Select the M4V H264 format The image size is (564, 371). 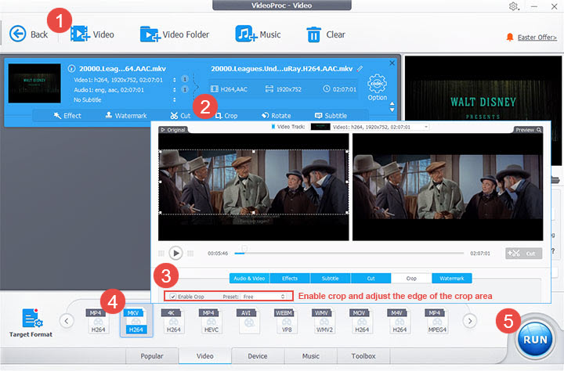click(x=399, y=321)
